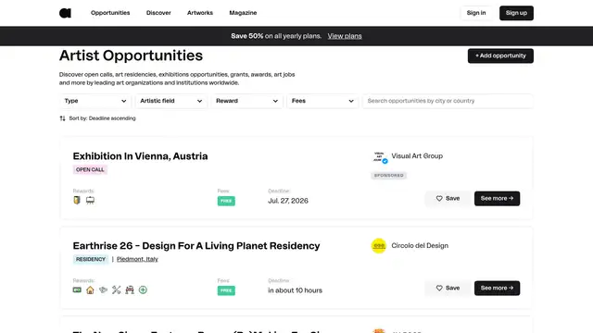This screenshot has width=593, height=333.
Task: Expand the Artistic field filter dropdown
Action: pyautogui.click(x=170, y=101)
